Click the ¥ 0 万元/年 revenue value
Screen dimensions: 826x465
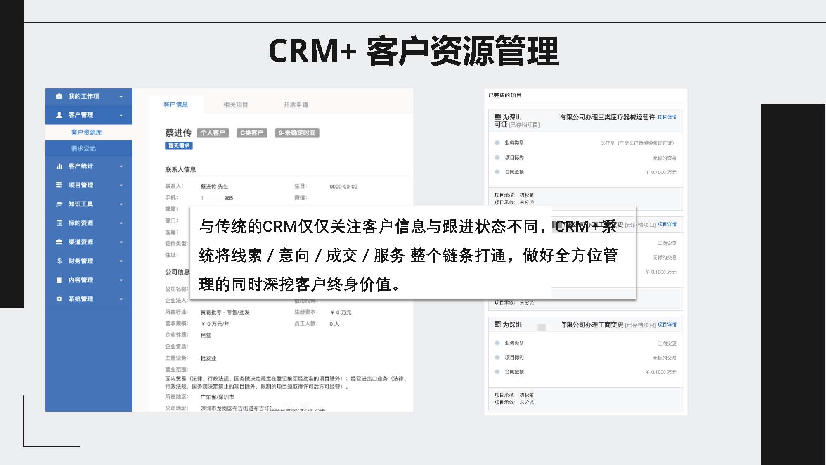coord(215,324)
